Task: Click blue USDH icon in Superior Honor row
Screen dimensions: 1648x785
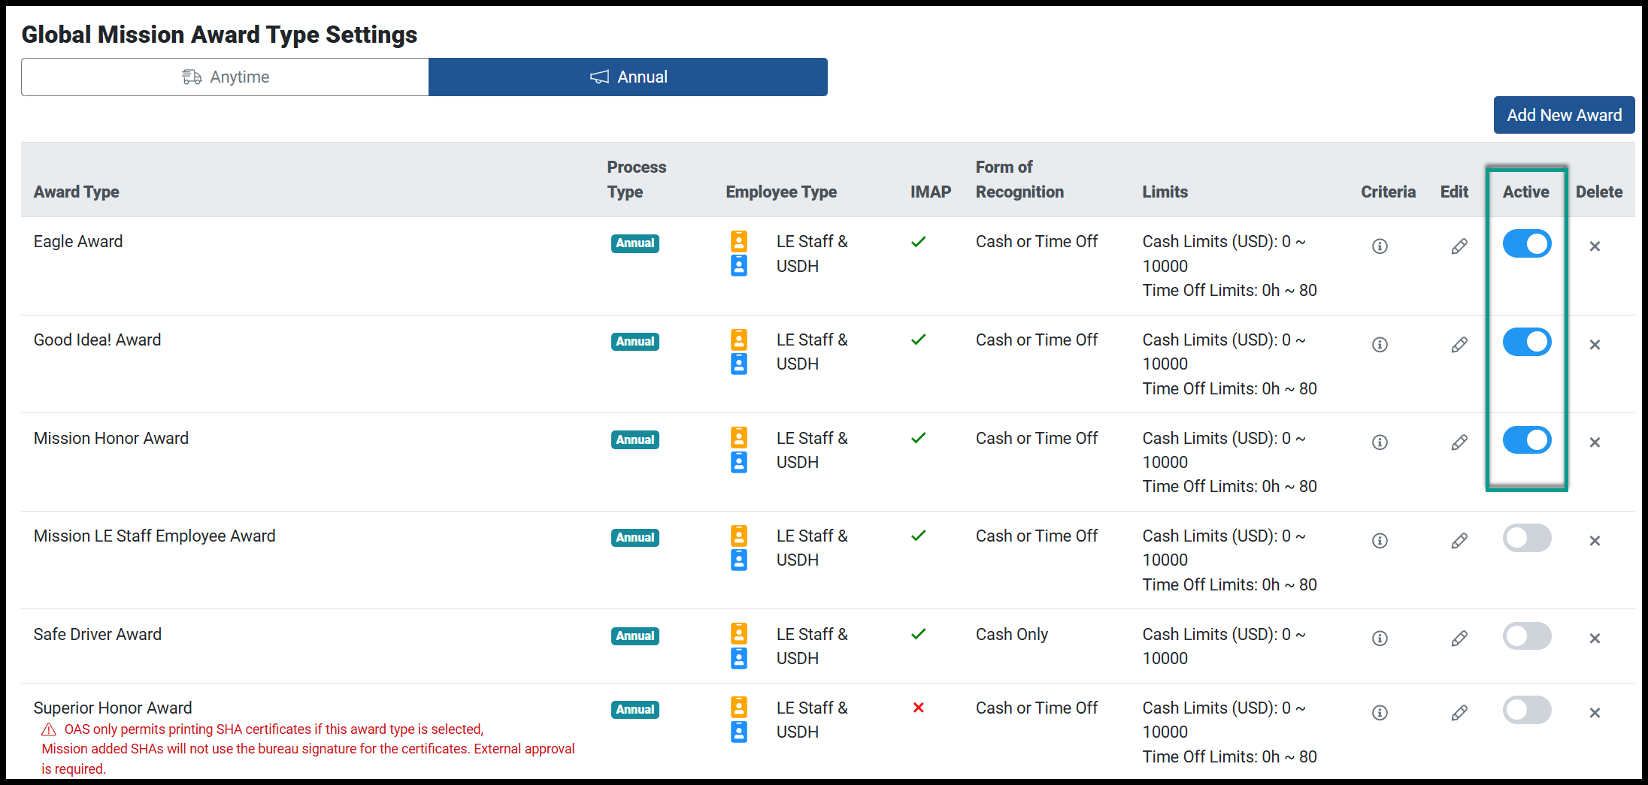Action: click(x=739, y=732)
